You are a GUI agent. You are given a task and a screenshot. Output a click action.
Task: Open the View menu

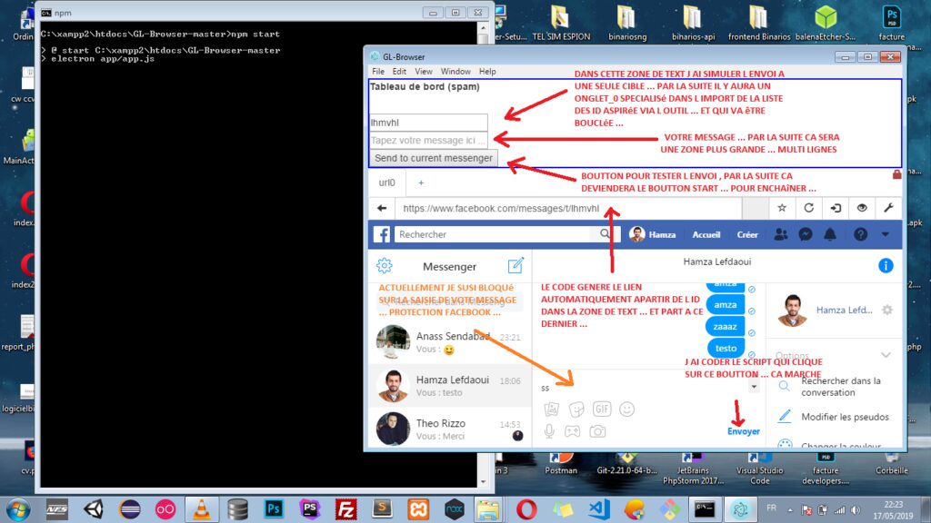[x=424, y=71]
